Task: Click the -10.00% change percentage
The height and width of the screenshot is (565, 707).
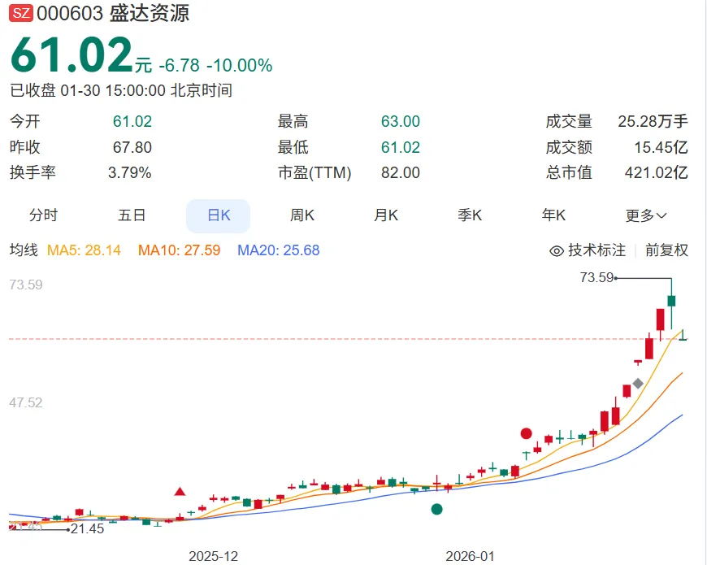Action: coord(240,65)
